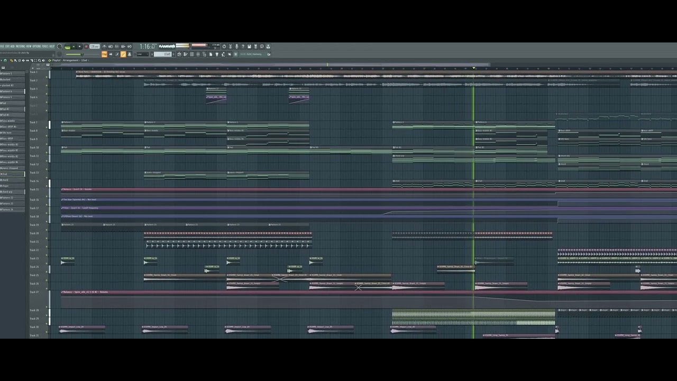Image resolution: width=677 pixels, height=381 pixels.
Task: Open the Channel rack view icon
Action: (x=192, y=54)
